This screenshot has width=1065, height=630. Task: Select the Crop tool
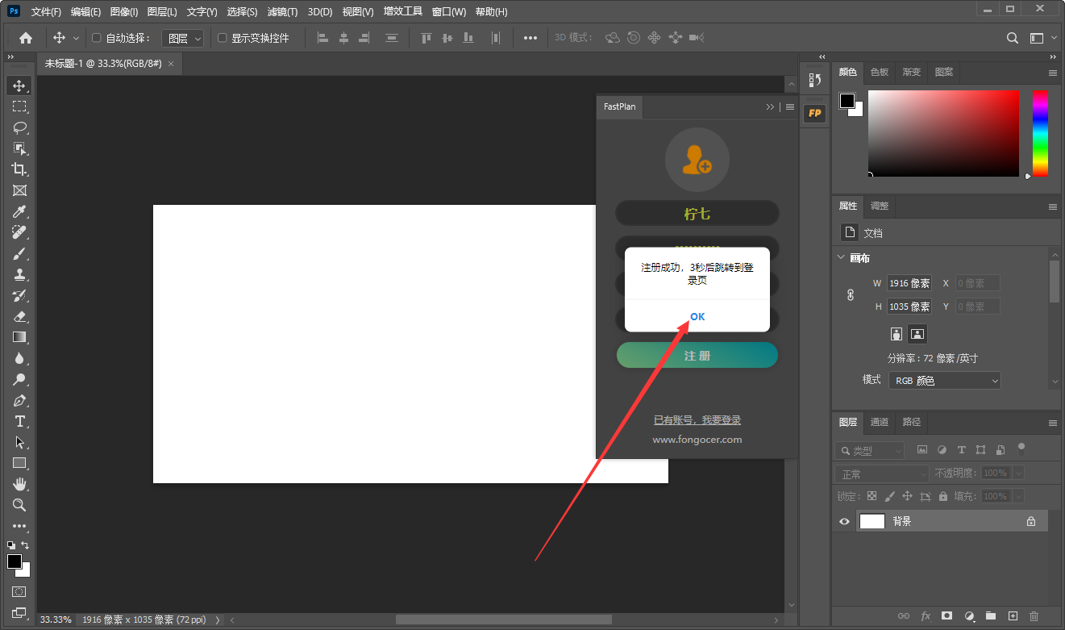[19, 169]
